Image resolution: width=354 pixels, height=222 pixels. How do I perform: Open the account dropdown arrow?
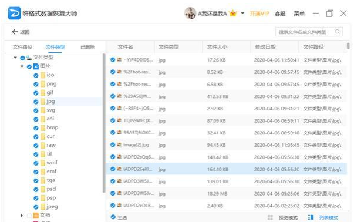tap(242, 14)
